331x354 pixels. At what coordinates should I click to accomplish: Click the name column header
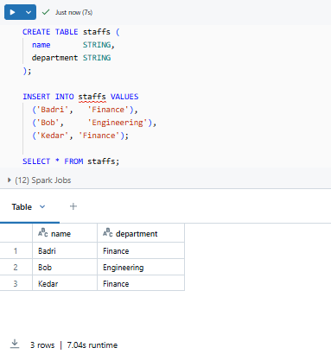(65, 233)
